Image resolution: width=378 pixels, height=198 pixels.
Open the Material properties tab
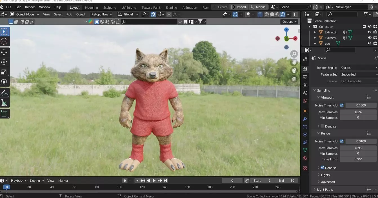coord(305,158)
